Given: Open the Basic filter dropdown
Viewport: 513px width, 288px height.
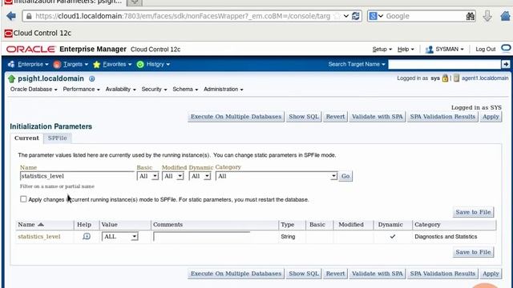Looking at the screenshot, I should [x=147, y=176].
